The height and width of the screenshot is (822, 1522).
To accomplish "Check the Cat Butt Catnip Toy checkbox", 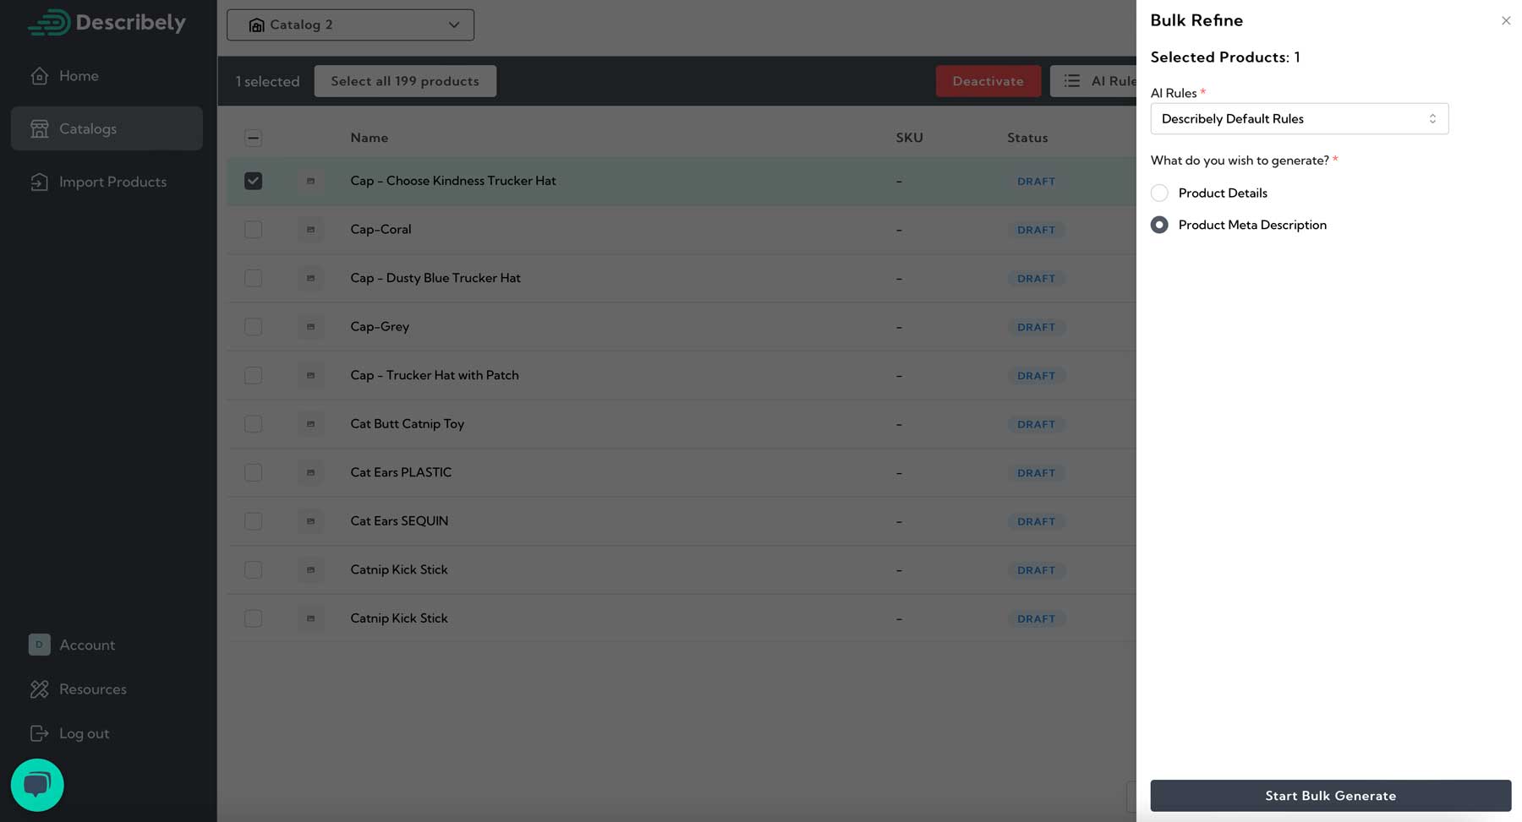I will (x=253, y=424).
